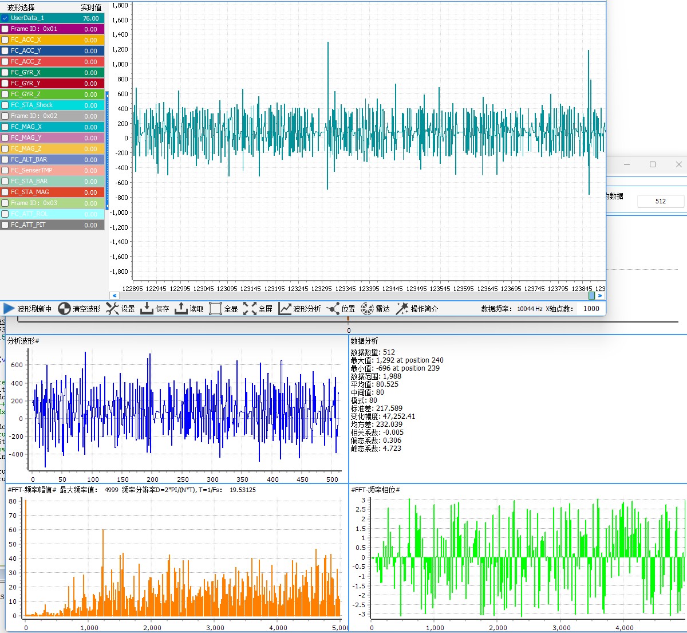Collapse channel list using the splitter's top arrow
The image size is (687, 633).
coord(107,95)
